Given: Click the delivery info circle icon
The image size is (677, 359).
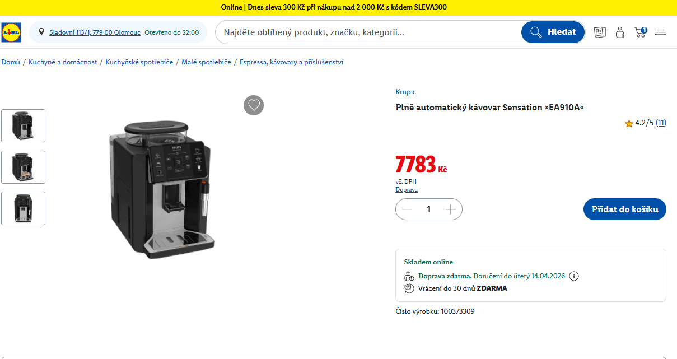Looking at the screenshot, I should tap(574, 276).
